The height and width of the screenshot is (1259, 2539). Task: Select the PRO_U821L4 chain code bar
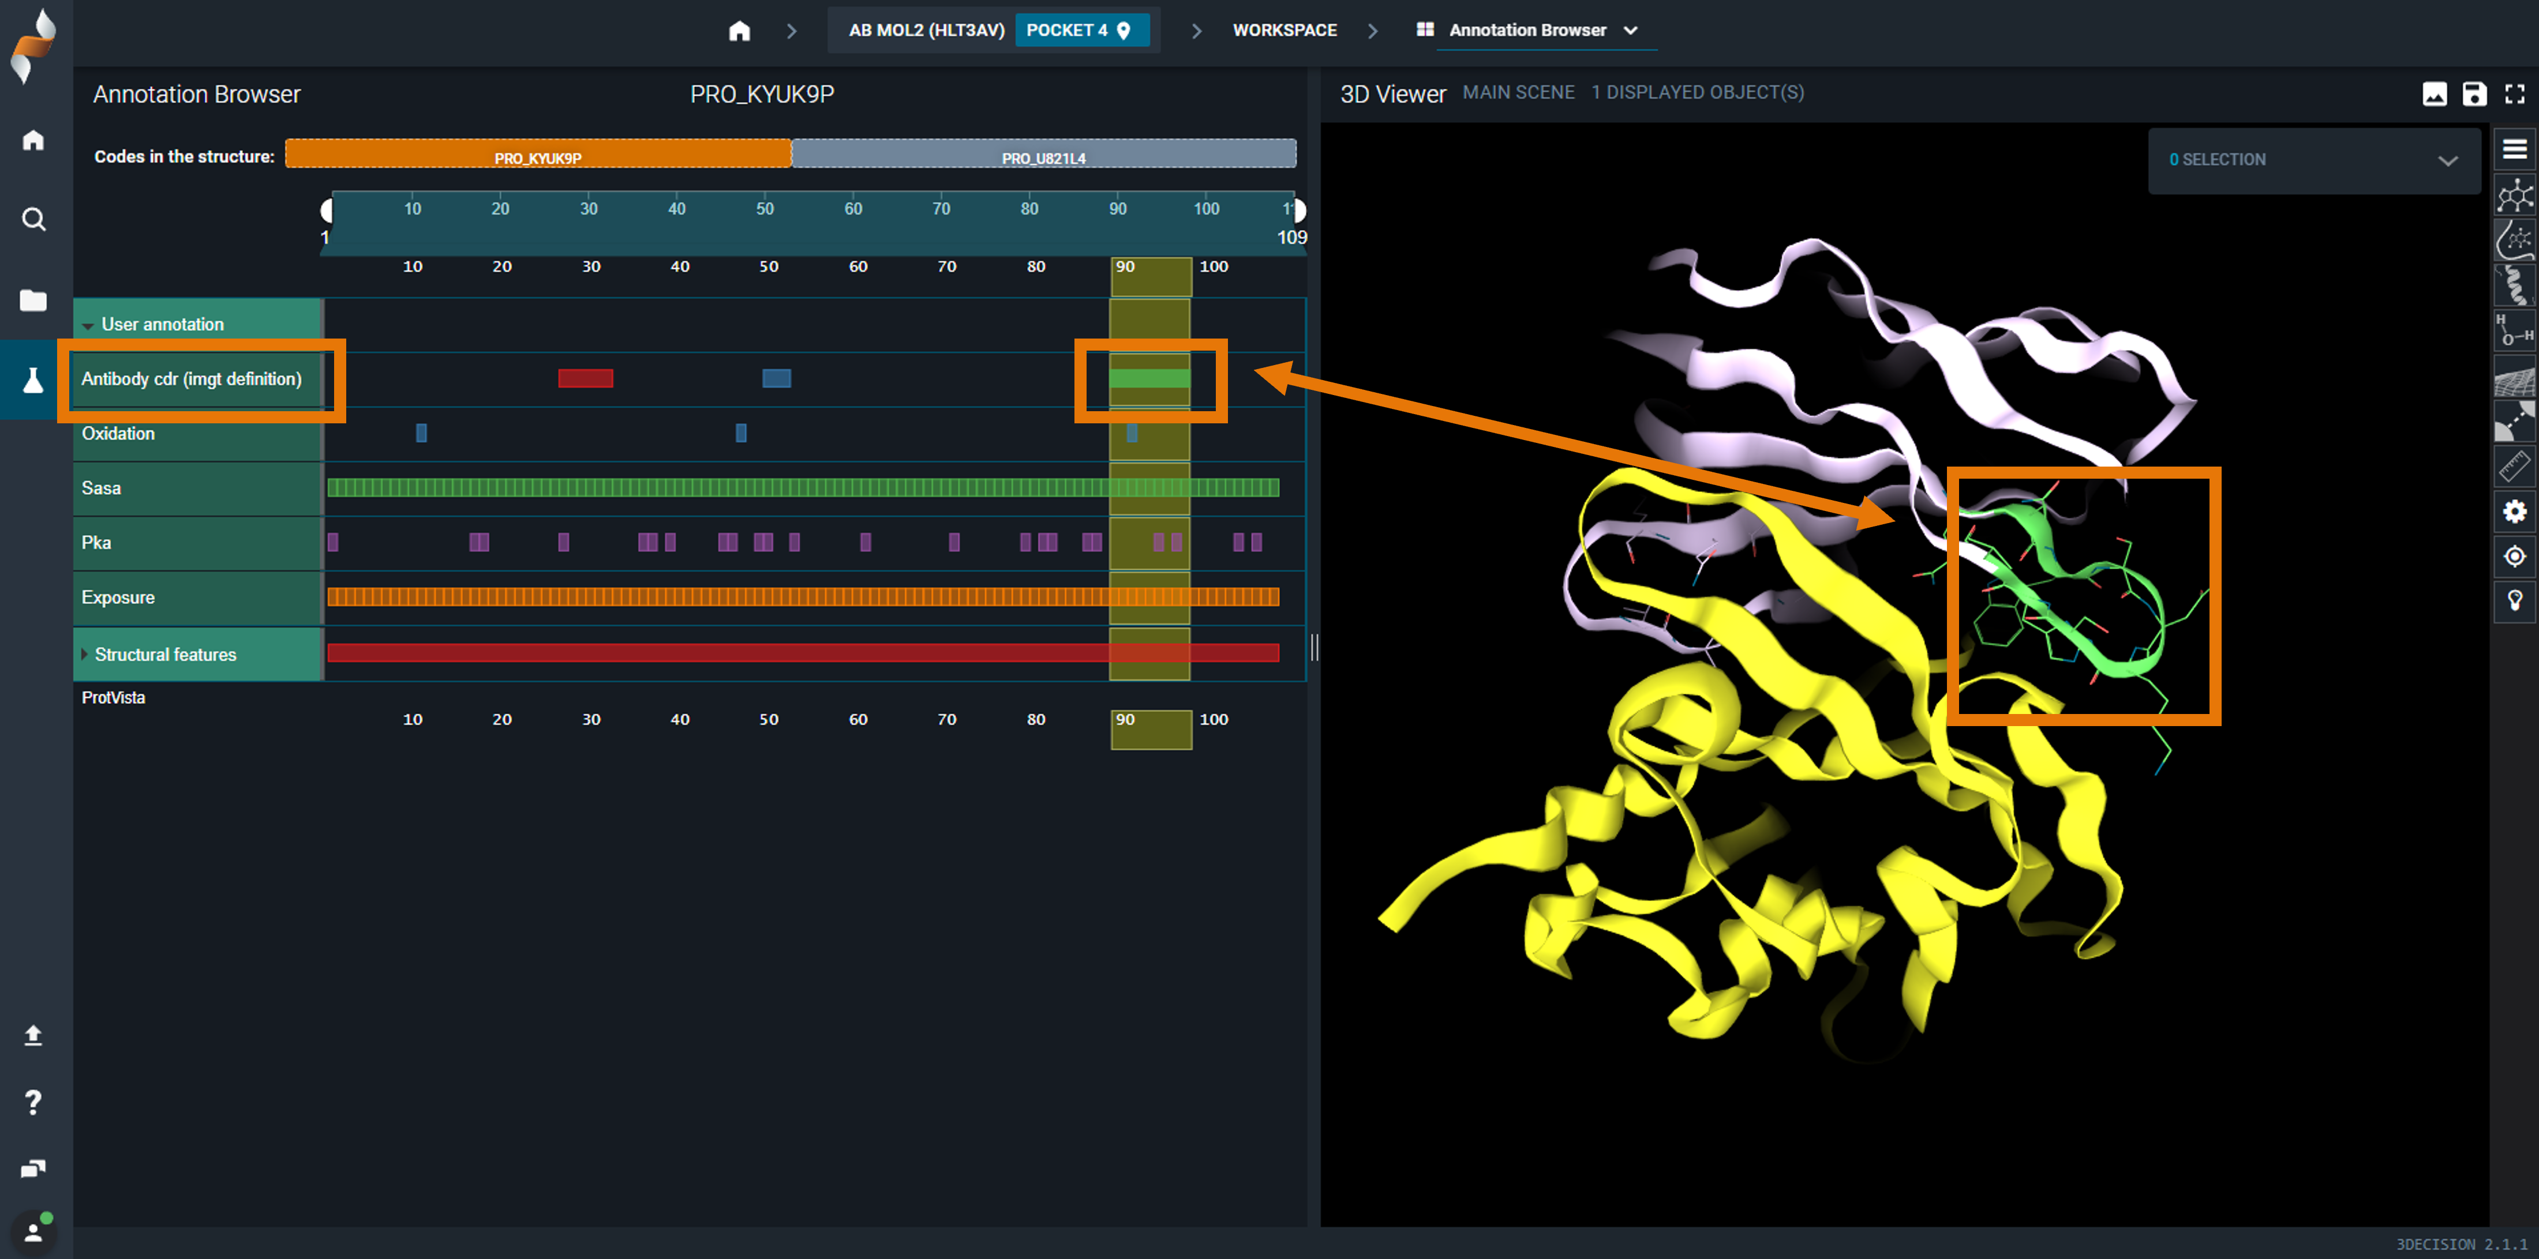point(1044,155)
